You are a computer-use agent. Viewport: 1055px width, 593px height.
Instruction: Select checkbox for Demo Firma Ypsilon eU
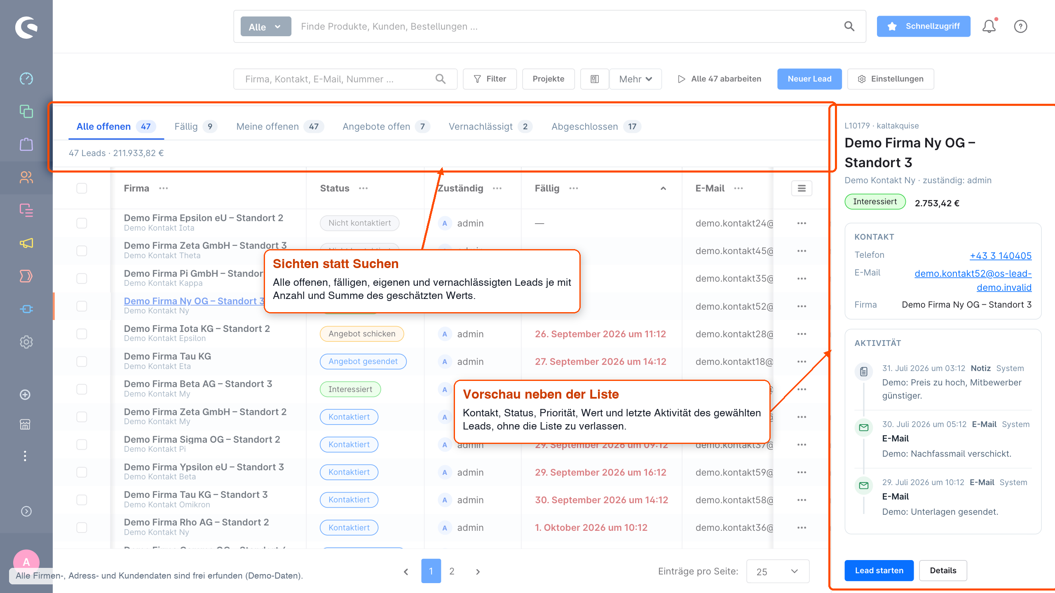point(82,472)
